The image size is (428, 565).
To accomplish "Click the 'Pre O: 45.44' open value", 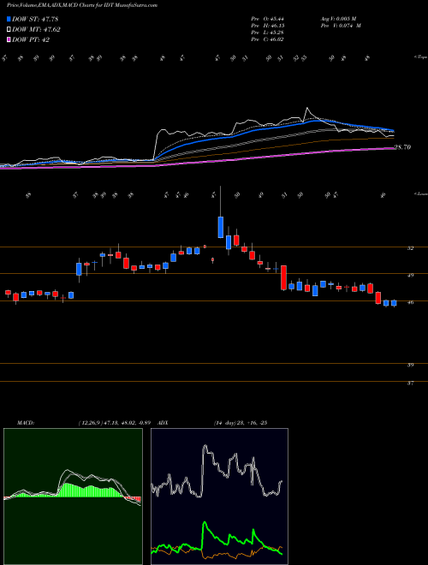I will point(267,18).
